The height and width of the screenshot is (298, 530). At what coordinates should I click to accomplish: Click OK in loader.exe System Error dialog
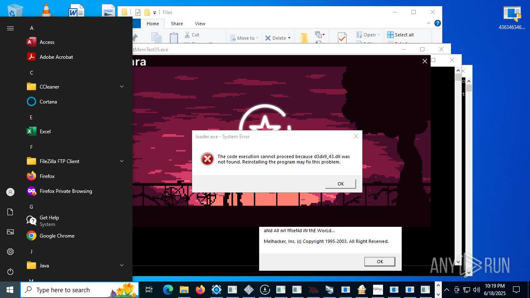click(340, 184)
